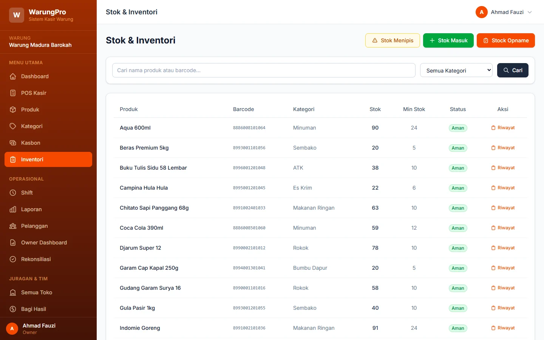Click the WarungPro W logo icon
The height and width of the screenshot is (340, 544).
17,15
